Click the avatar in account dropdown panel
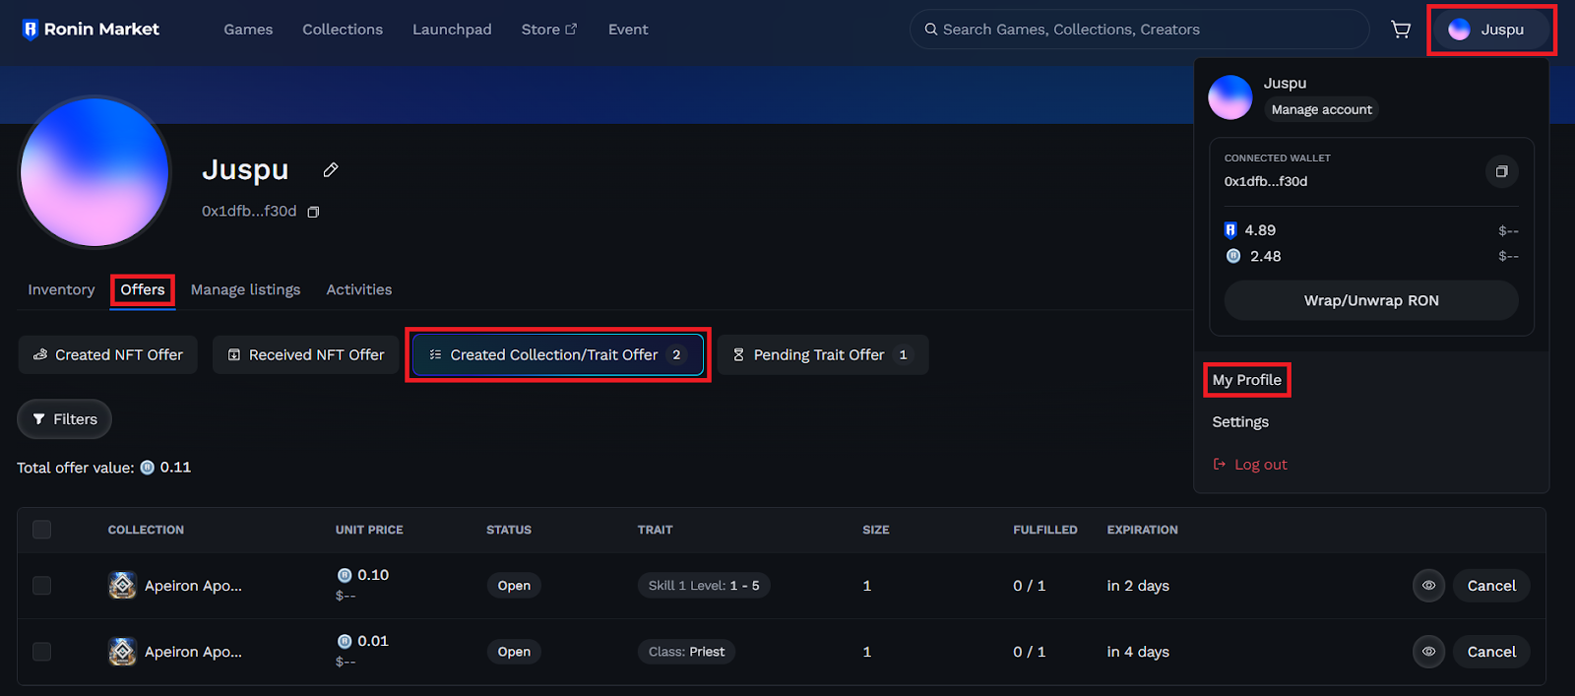 [1230, 97]
